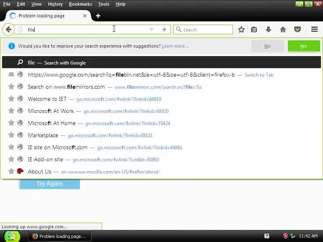This screenshot has width=323, height=242.
Task: Select the filebin.net Google search URL suggestion
Action: coord(161,75)
